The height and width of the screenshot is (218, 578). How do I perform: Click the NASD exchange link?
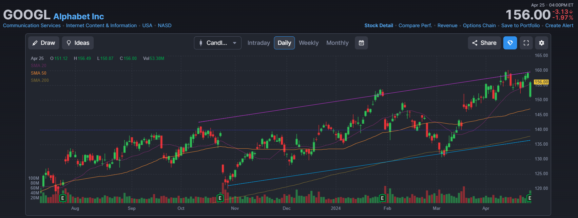164,26
